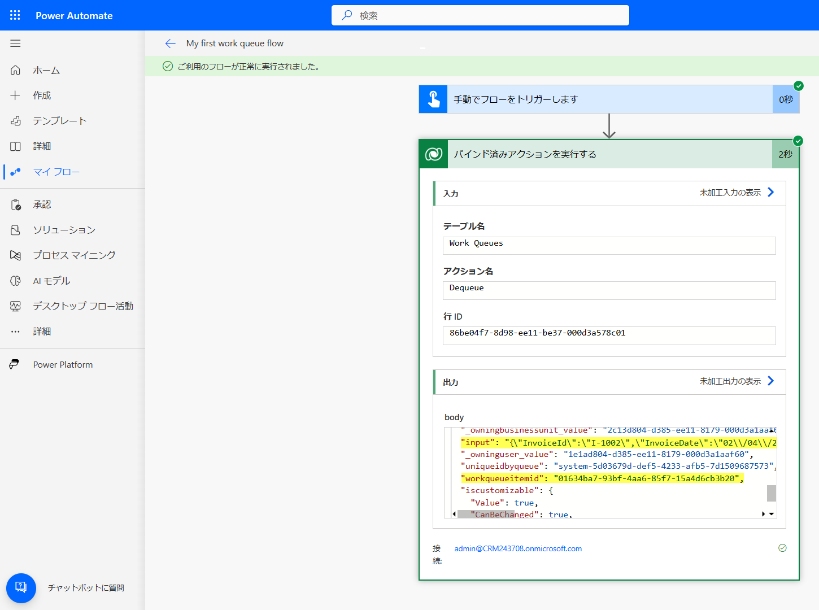The height and width of the screenshot is (610, 819).
Task: Click the 検索 search box
Action: click(x=480, y=15)
